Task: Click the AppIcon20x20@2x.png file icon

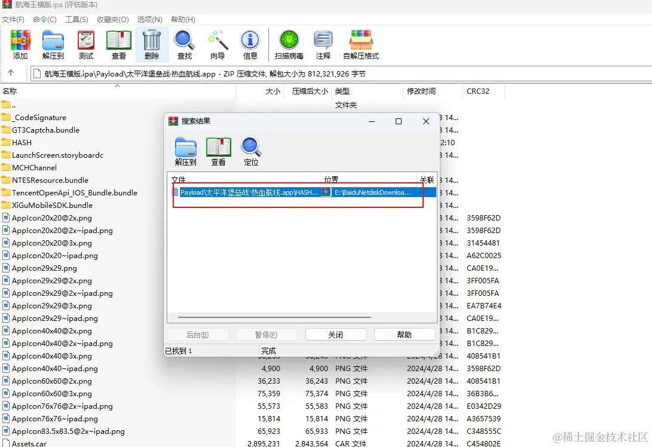Action: 6,218
